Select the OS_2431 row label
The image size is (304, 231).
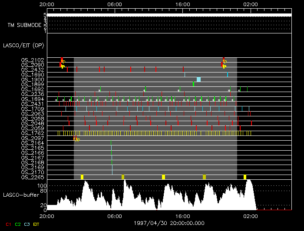pyautogui.click(x=32, y=104)
